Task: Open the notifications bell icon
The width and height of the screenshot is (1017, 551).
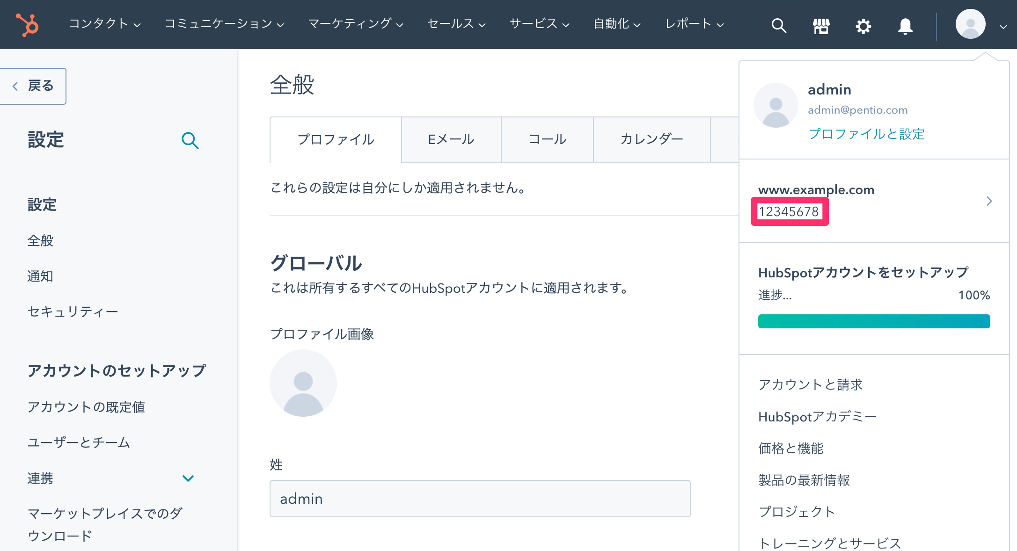Action: tap(905, 26)
